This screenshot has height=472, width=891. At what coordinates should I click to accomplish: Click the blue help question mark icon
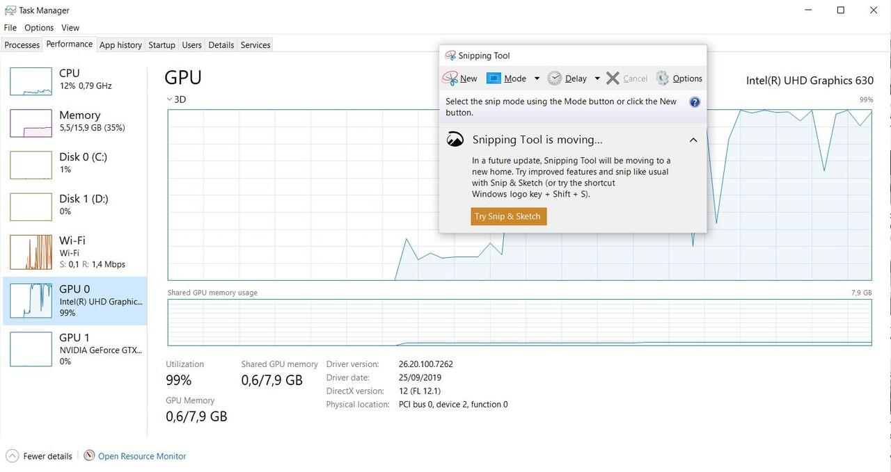(x=694, y=102)
